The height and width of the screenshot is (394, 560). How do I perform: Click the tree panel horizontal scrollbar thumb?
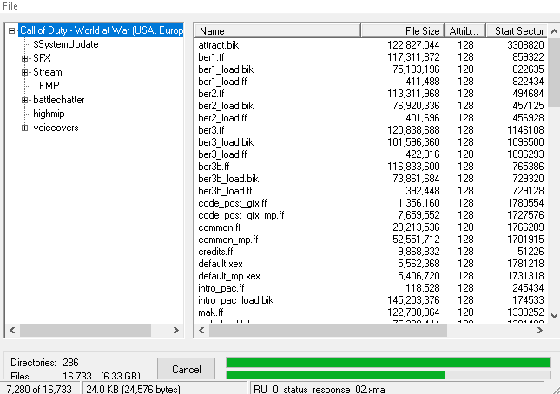coord(85,330)
